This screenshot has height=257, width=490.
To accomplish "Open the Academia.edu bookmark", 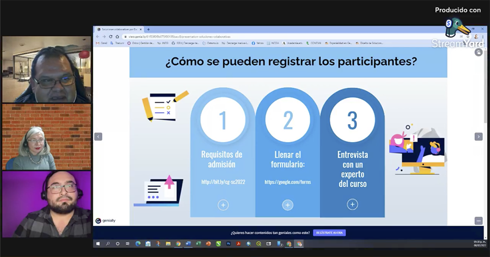I will (x=293, y=43).
